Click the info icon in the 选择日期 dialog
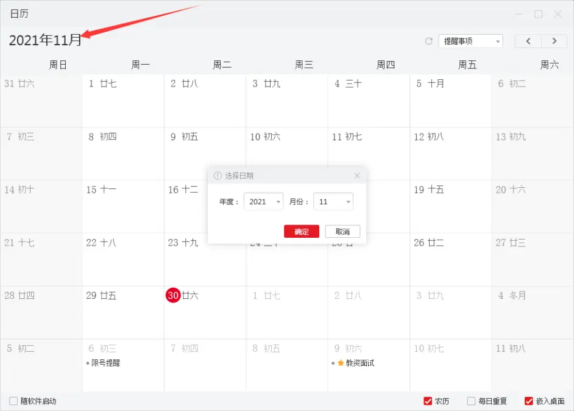The image size is (574, 411). [x=218, y=176]
